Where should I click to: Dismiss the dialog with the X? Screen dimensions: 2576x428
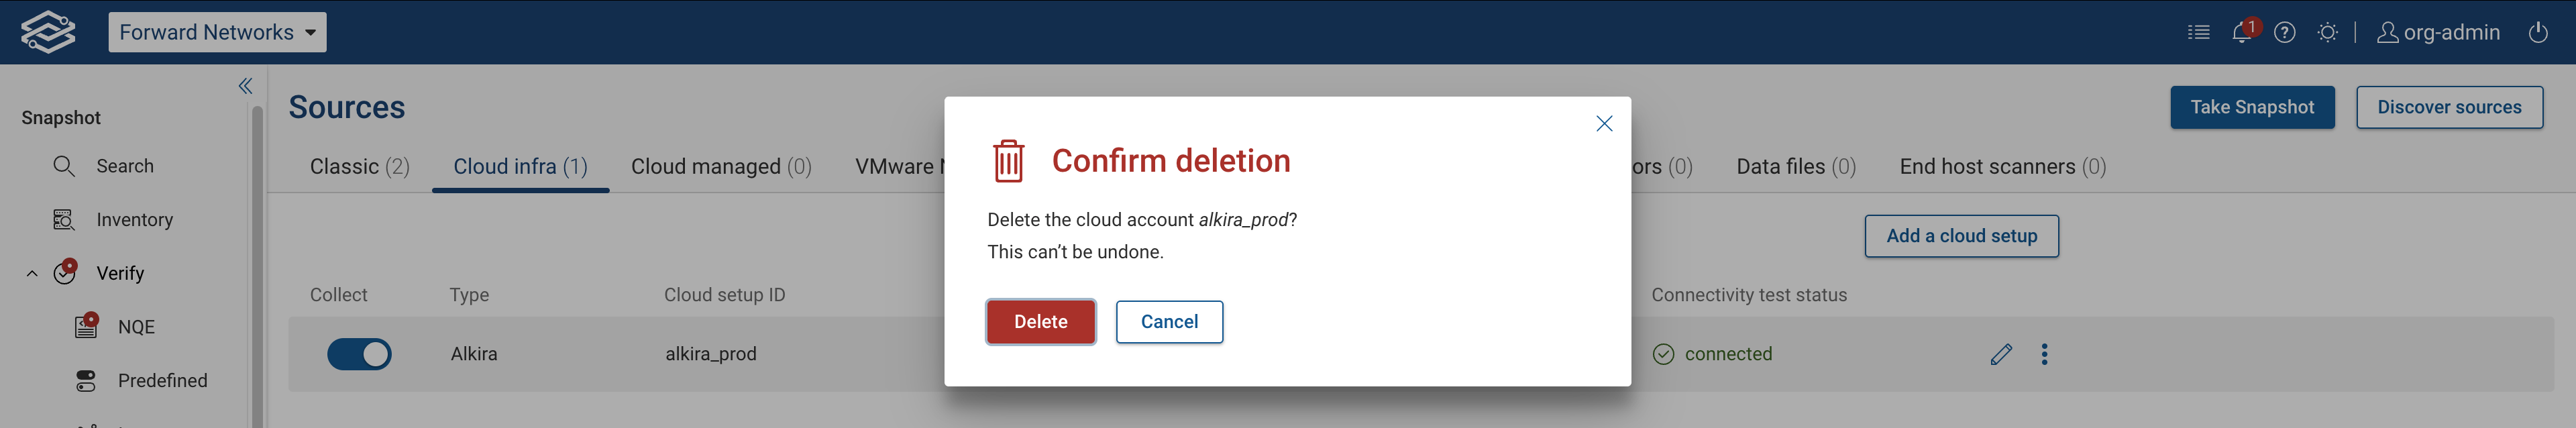click(x=1604, y=123)
